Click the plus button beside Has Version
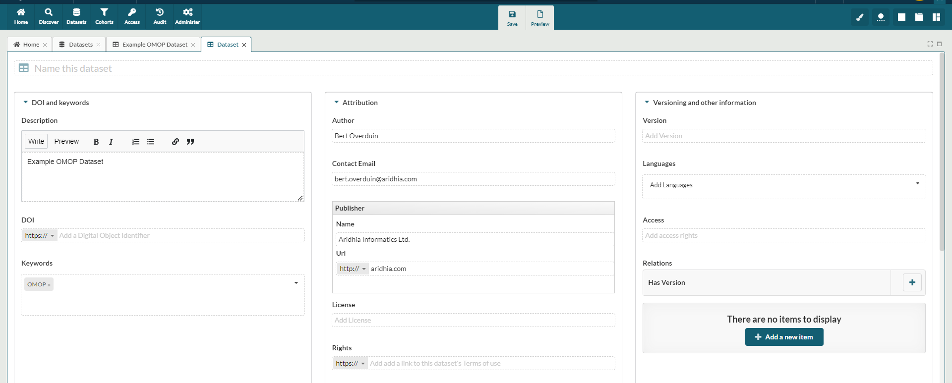This screenshot has width=952, height=383. click(912, 282)
